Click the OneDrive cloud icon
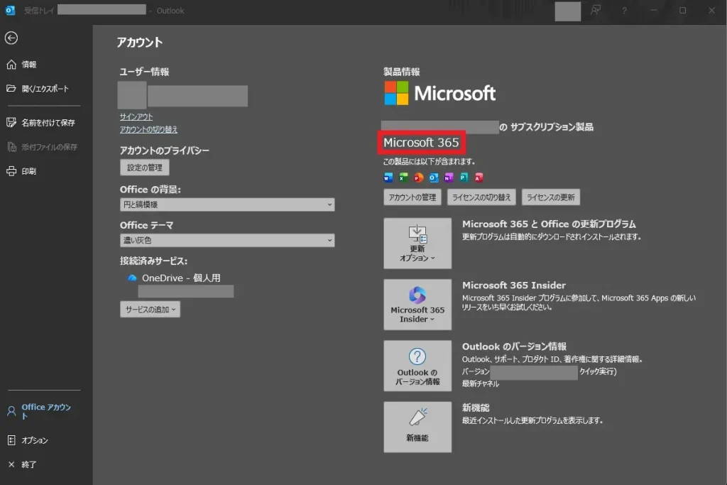Viewport: 727px width, 485px height. (x=132, y=278)
